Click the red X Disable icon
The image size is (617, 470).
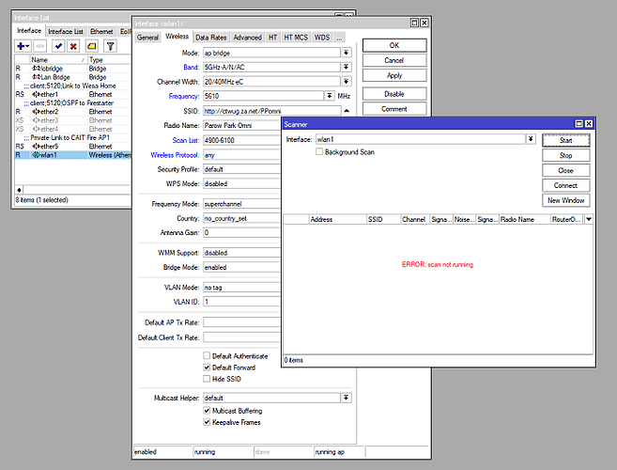click(x=74, y=45)
